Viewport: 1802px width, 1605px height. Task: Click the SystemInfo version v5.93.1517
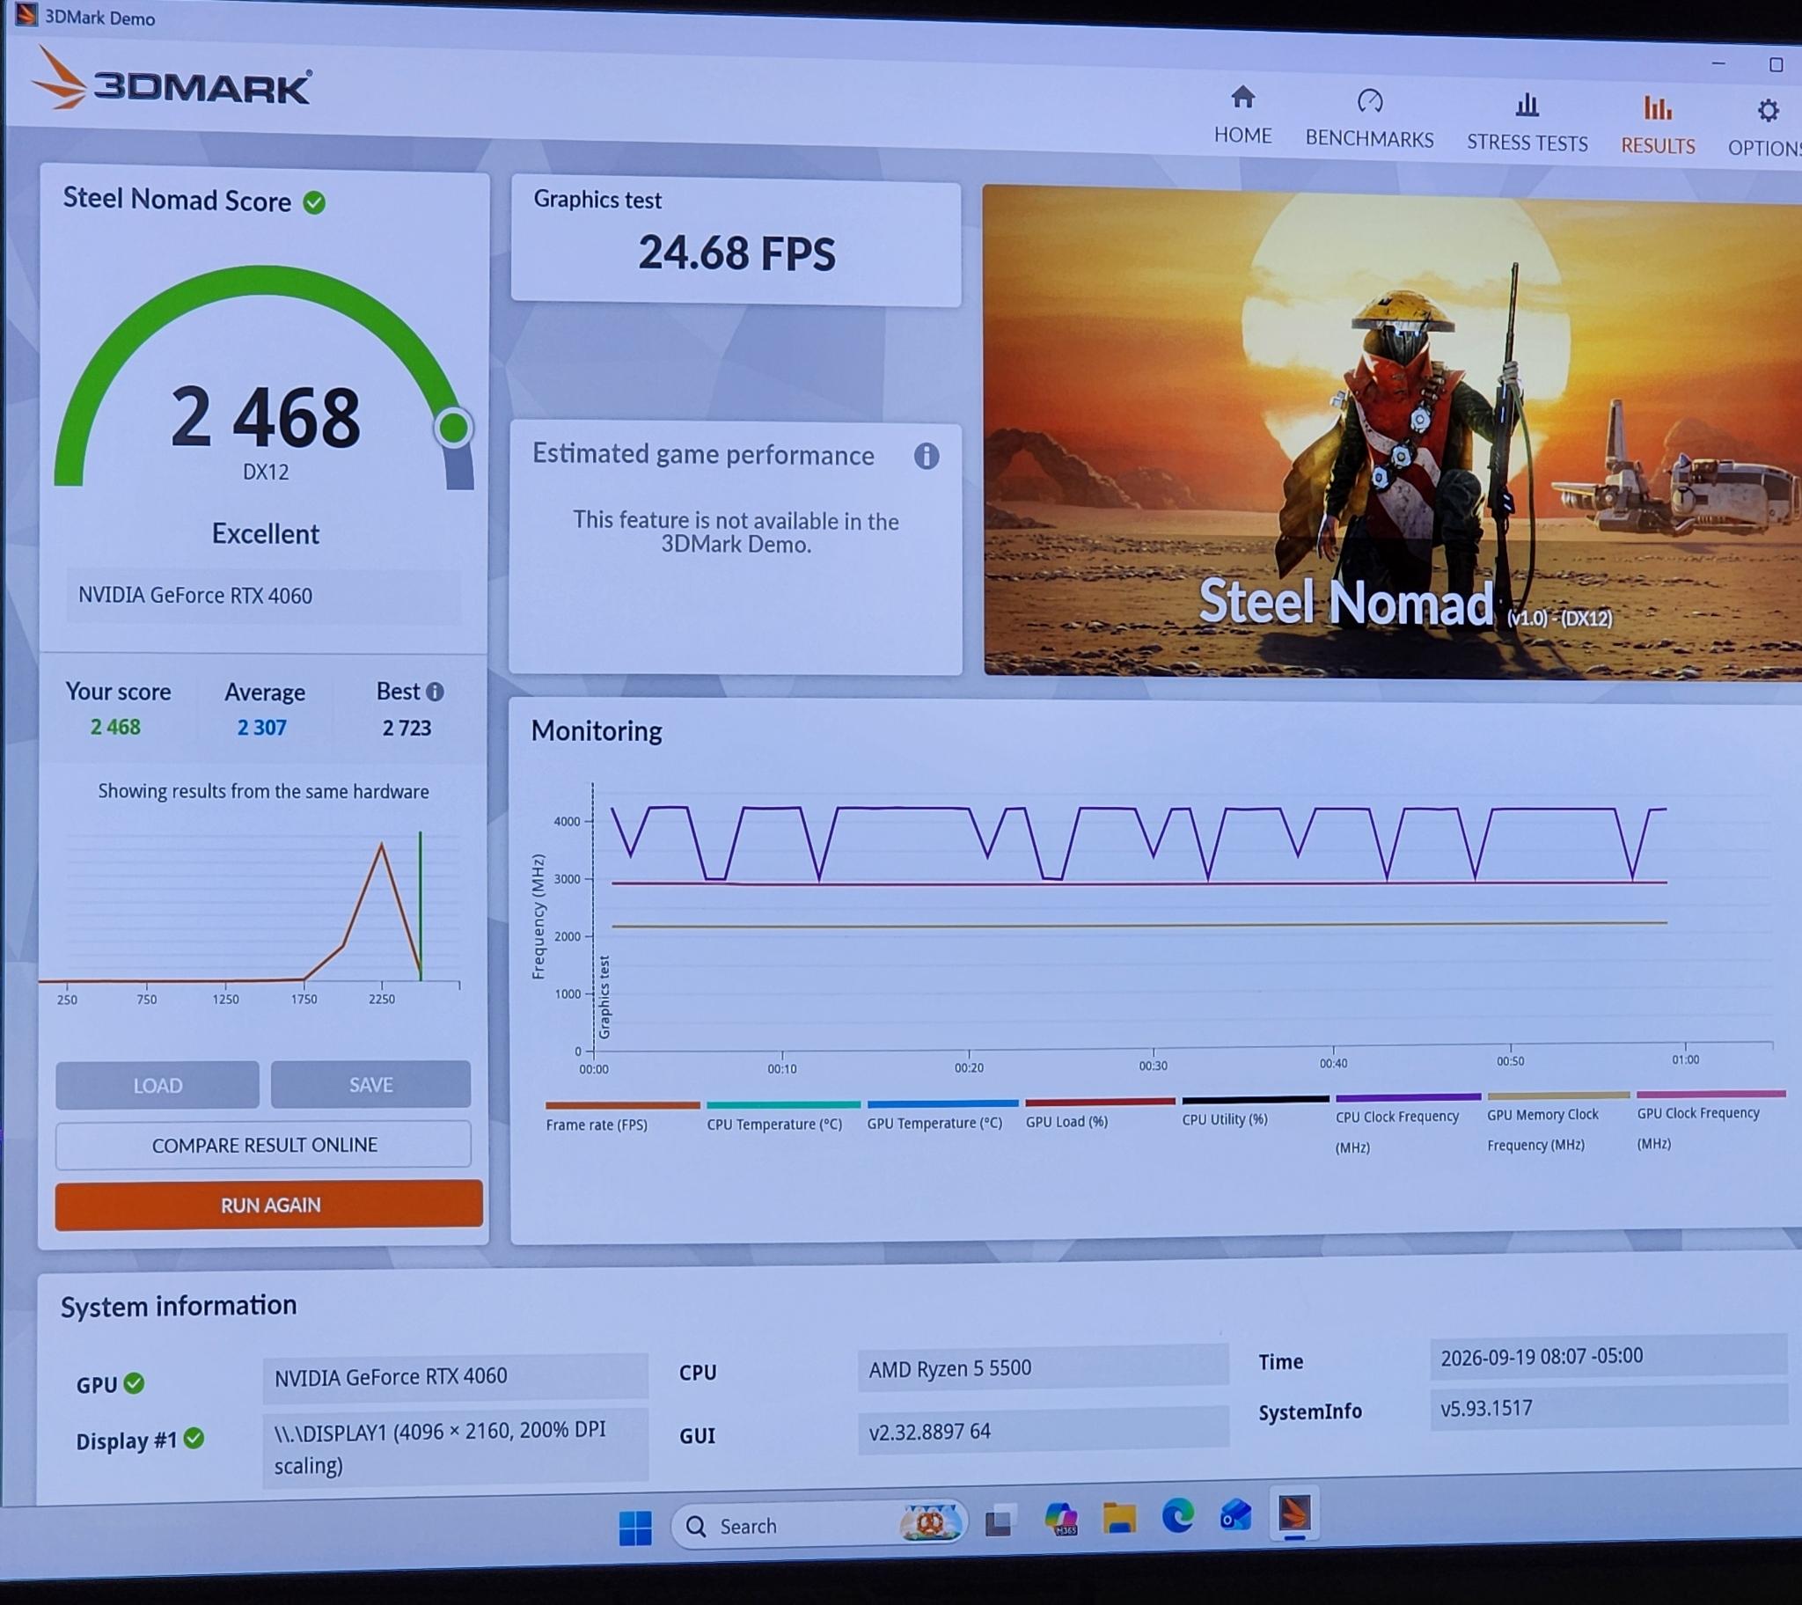tap(1608, 1408)
